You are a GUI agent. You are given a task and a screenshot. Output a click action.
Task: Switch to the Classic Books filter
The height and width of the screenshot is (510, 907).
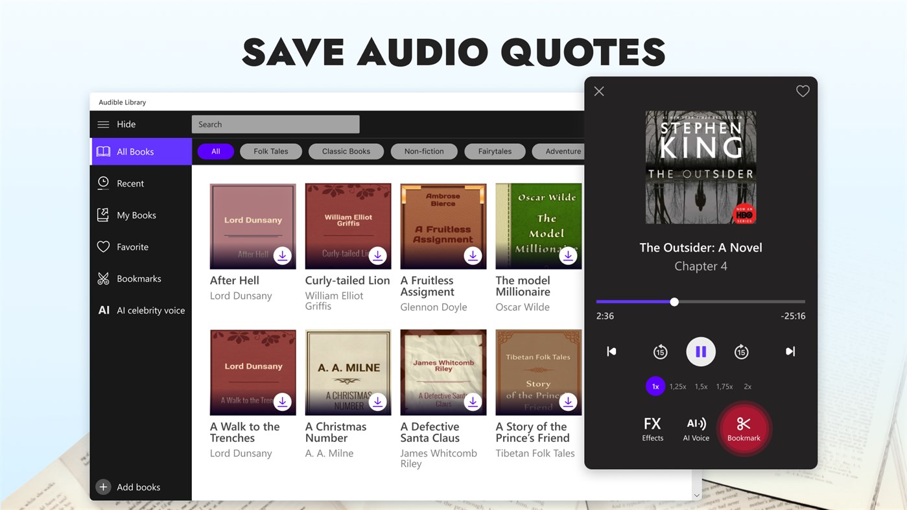[x=346, y=151]
